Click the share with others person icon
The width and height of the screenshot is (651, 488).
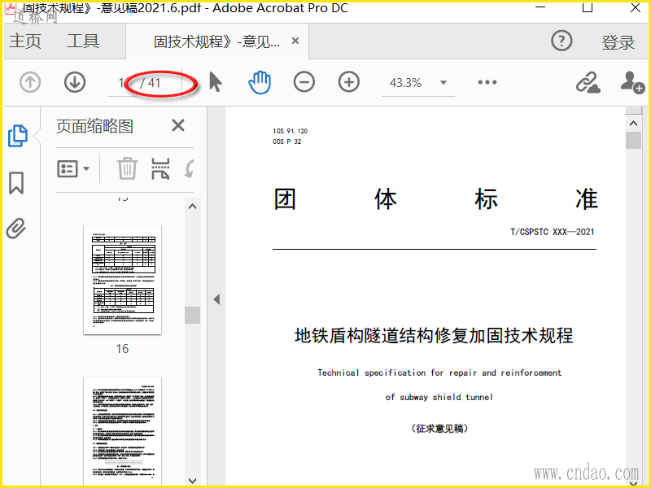pyautogui.click(x=633, y=82)
